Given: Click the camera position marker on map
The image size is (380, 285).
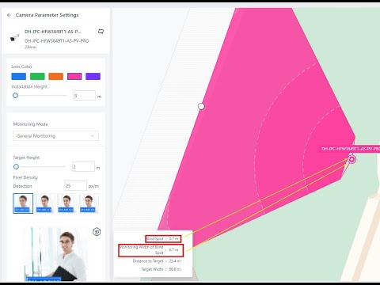Looking at the screenshot, I should click(x=351, y=159).
